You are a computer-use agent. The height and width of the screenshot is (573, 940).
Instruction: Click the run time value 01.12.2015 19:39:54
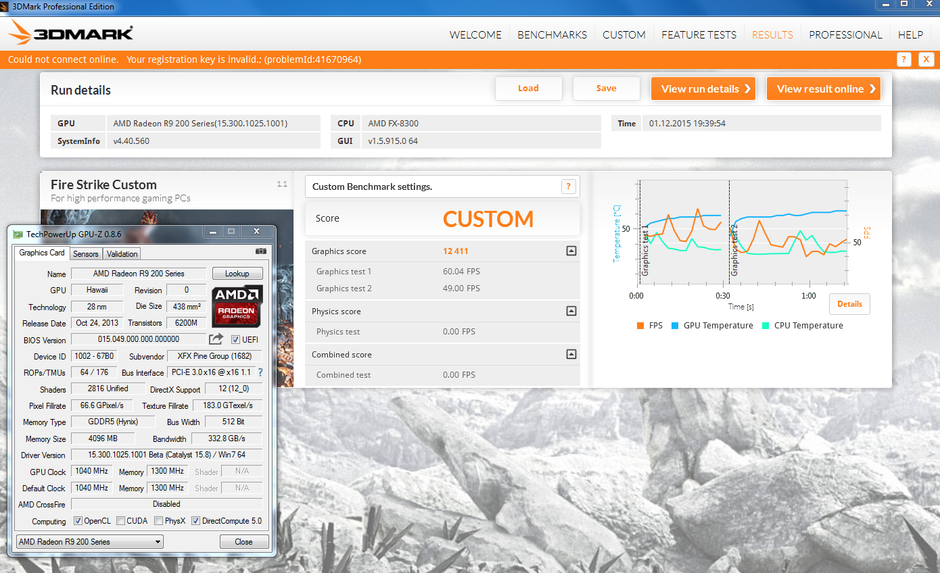[x=687, y=124]
